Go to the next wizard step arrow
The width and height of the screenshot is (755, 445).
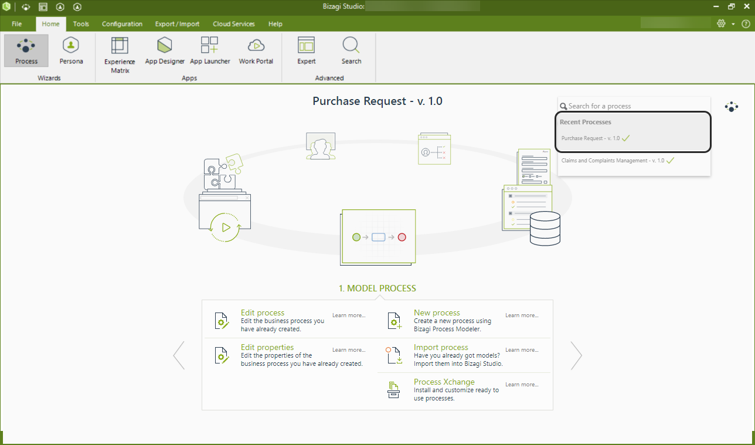[576, 355]
